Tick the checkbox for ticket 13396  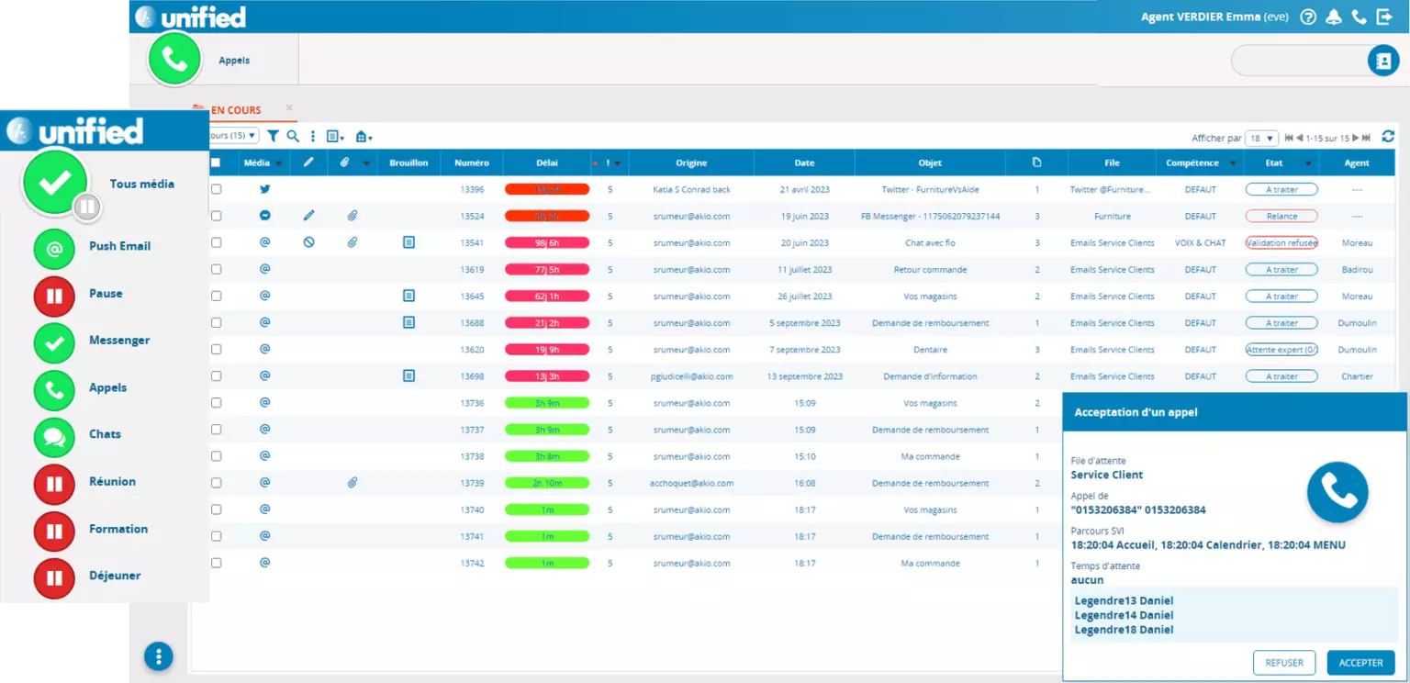[217, 189]
